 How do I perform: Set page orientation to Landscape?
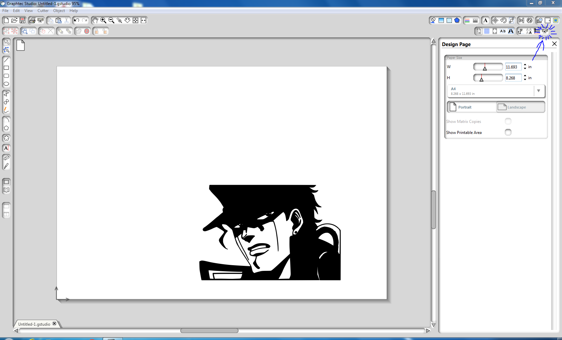pos(521,107)
